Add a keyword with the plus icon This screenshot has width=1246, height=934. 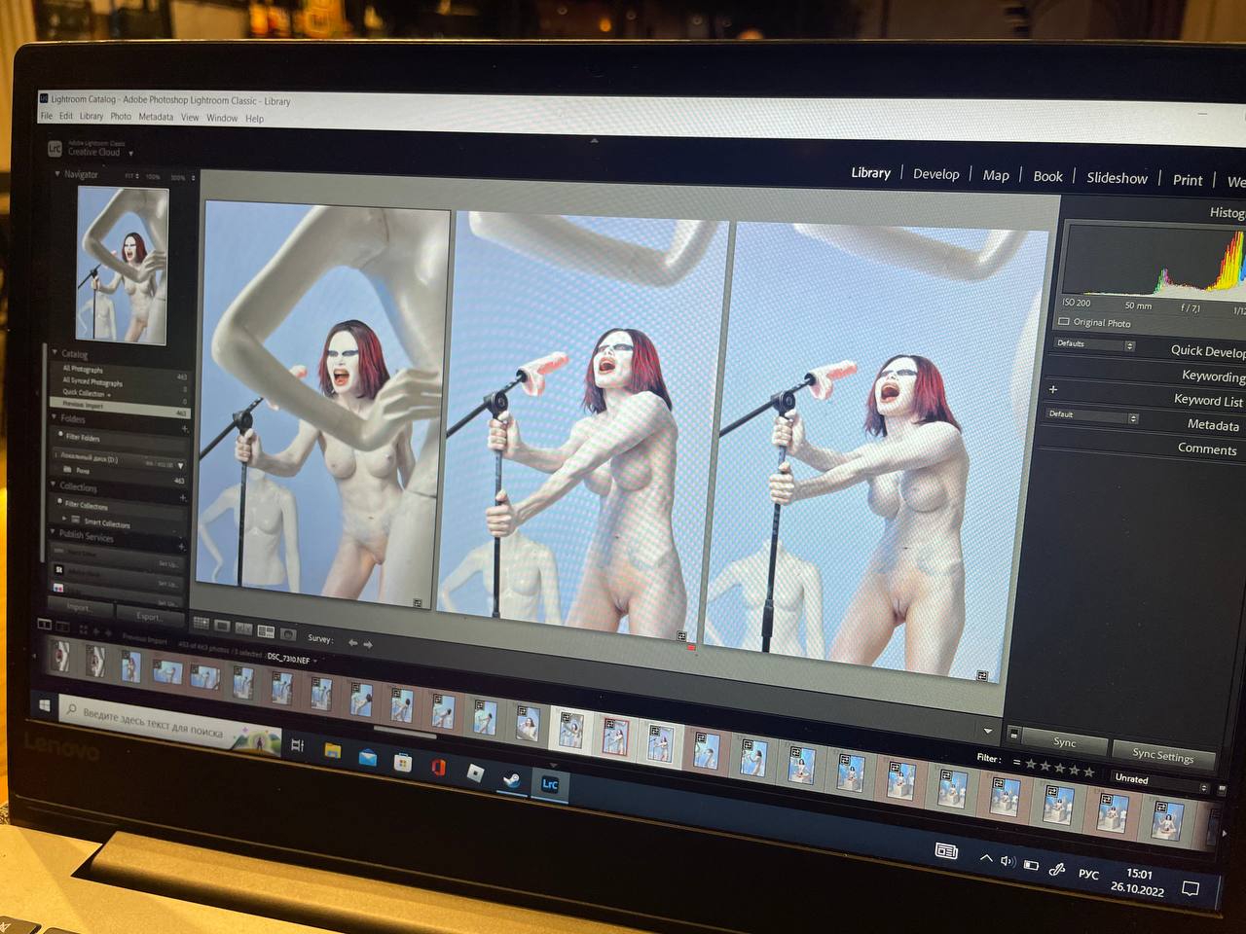[1053, 389]
